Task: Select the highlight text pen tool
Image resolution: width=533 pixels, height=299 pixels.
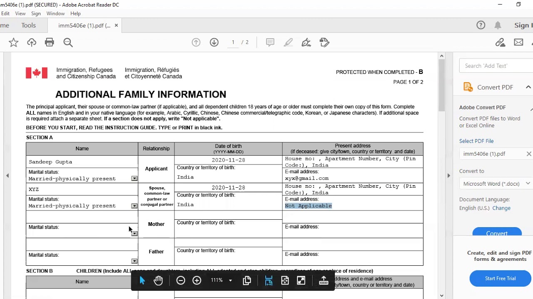Action: pos(288,42)
